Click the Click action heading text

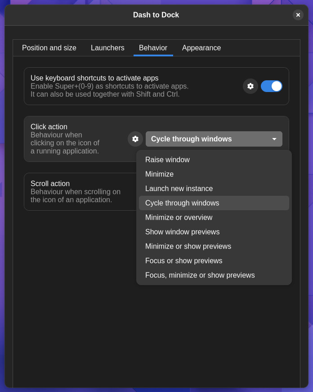[x=49, y=127]
